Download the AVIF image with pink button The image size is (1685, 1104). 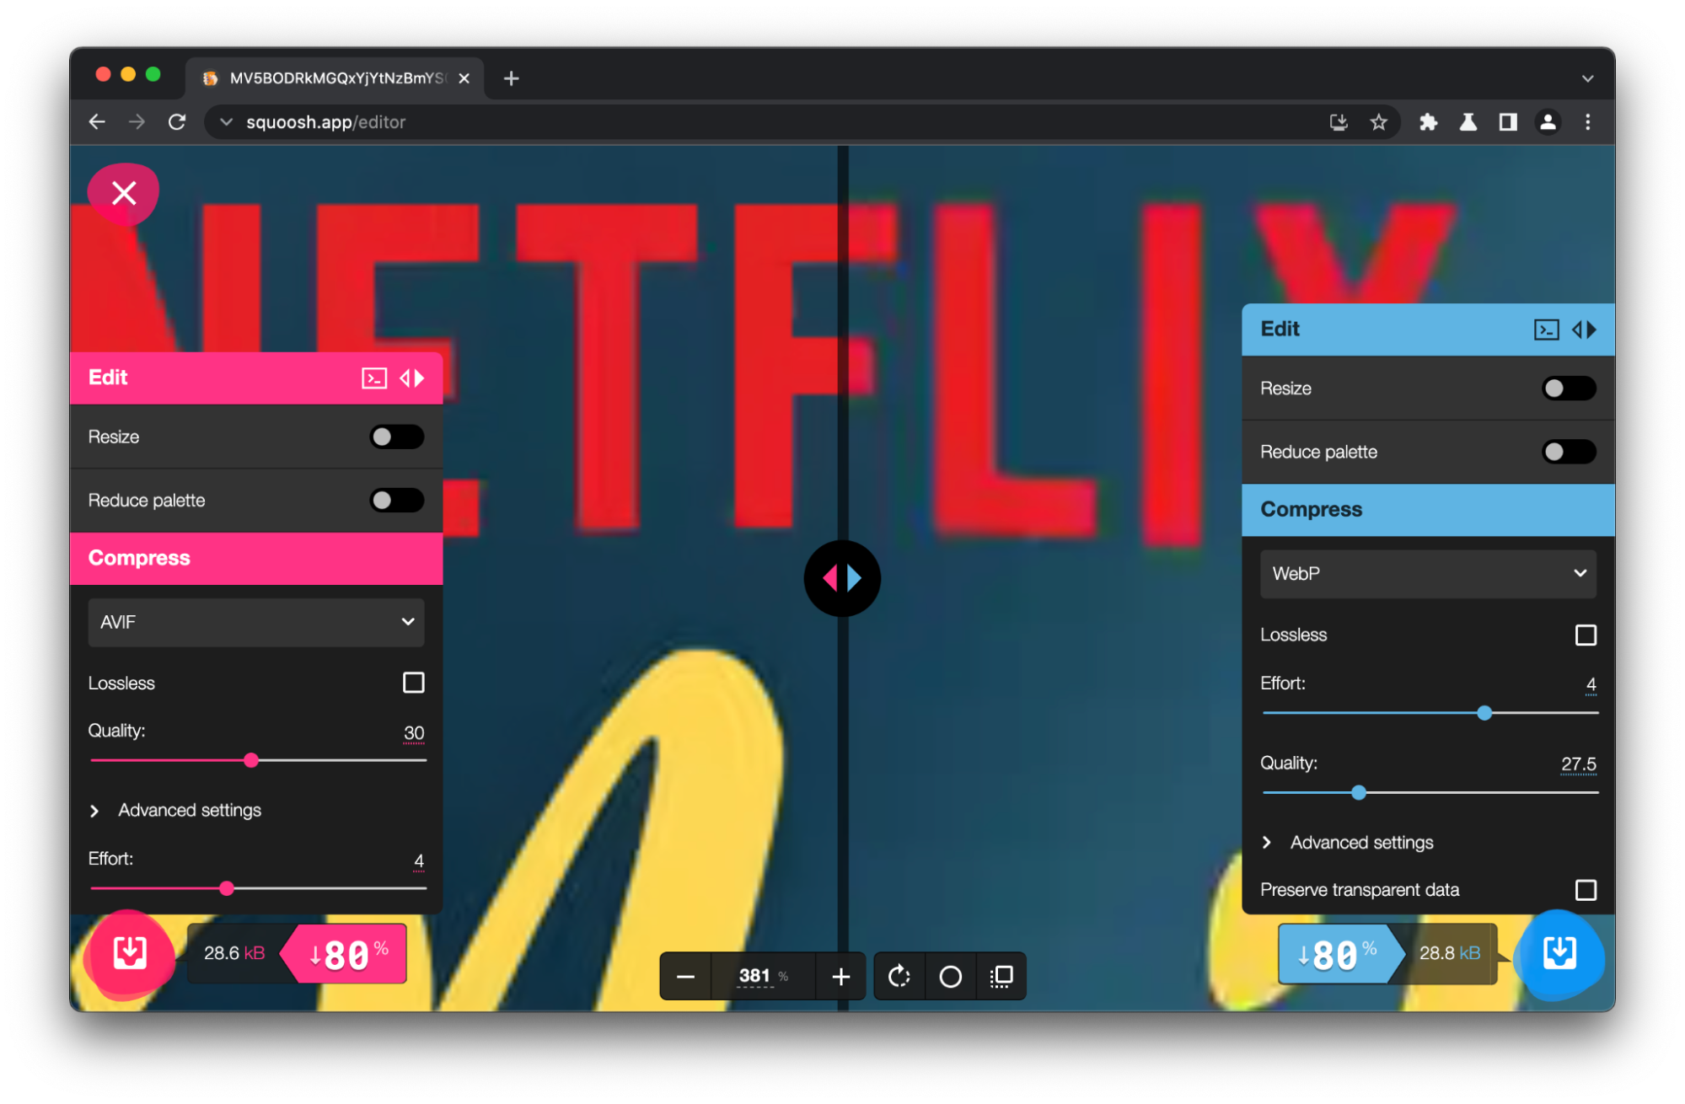(130, 953)
